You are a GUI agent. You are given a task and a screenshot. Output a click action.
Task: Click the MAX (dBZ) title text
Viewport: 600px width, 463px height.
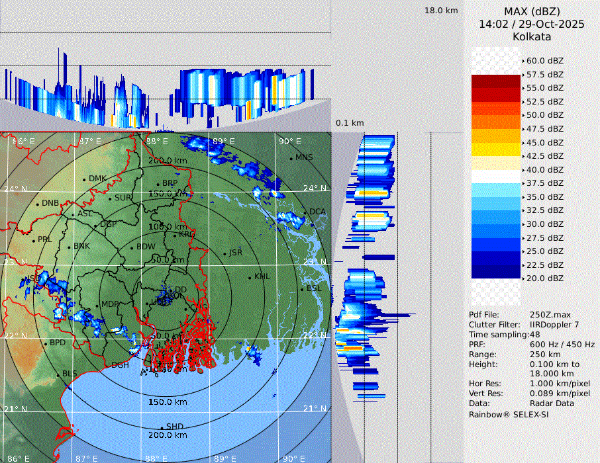531,11
